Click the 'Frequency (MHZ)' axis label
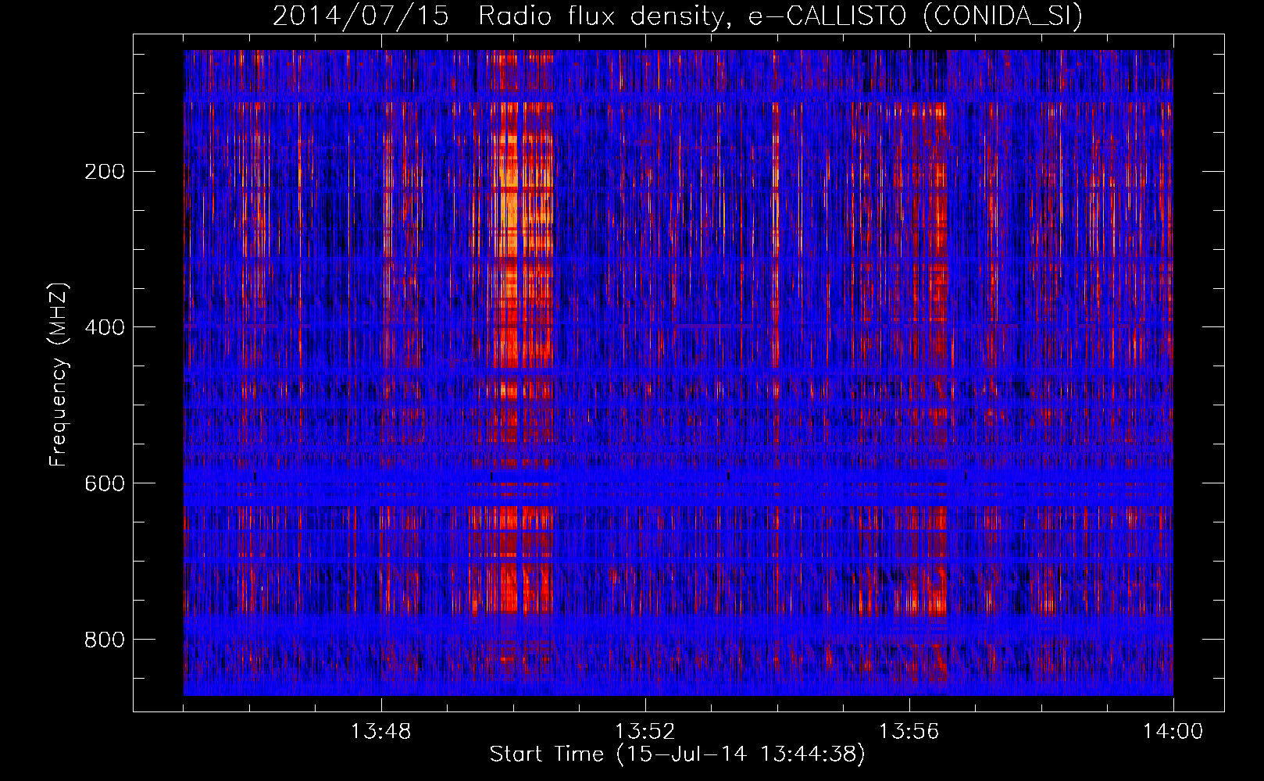 pyautogui.click(x=59, y=375)
